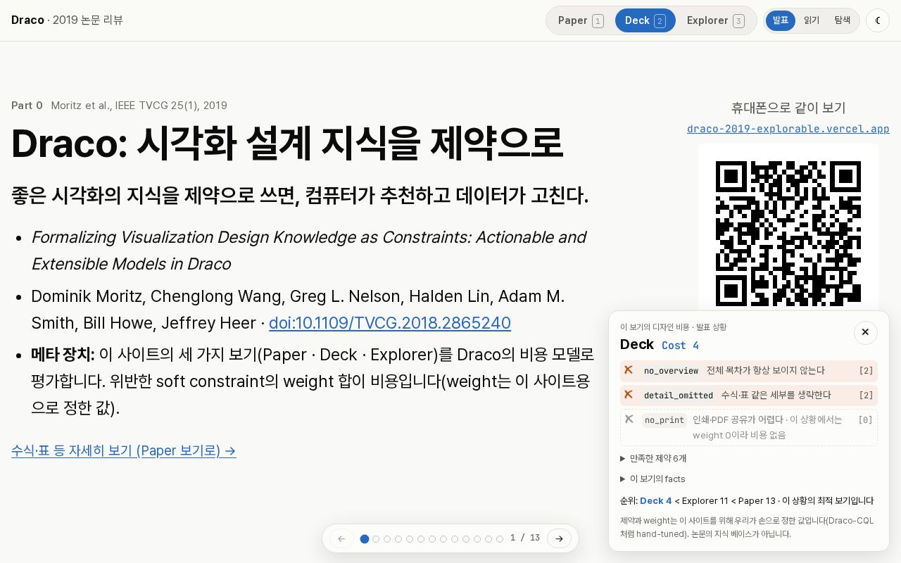Click the no_overview constraint label
The height and width of the screenshot is (563, 901).
pos(671,371)
